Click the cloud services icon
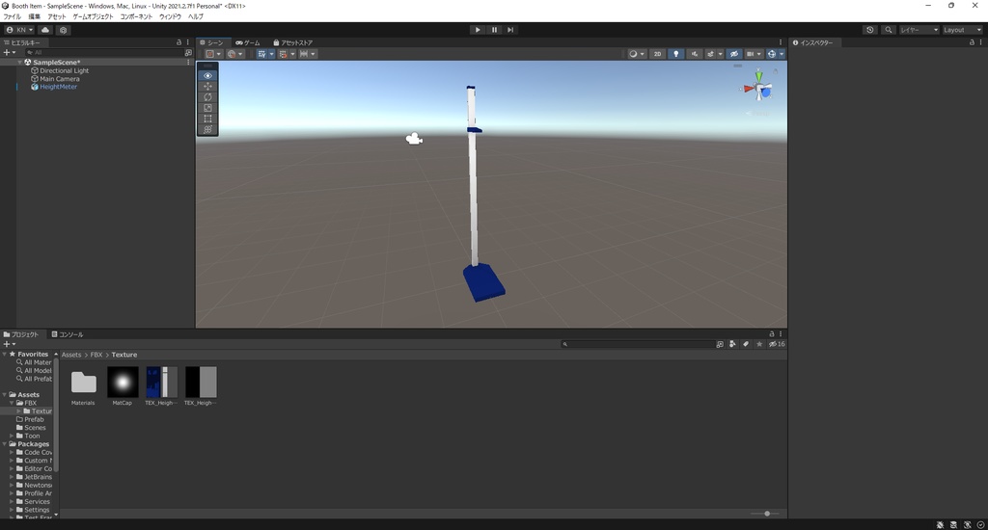988x530 pixels. [45, 30]
